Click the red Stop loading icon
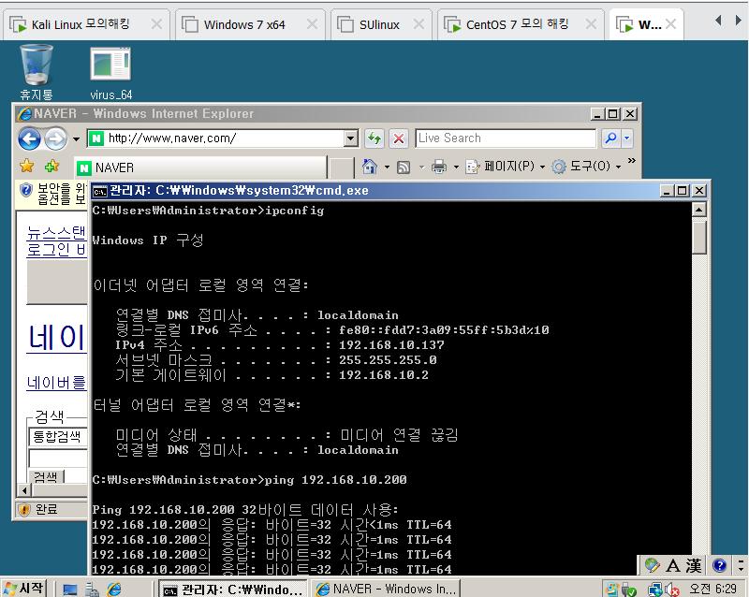This screenshot has height=597, width=749. point(399,138)
